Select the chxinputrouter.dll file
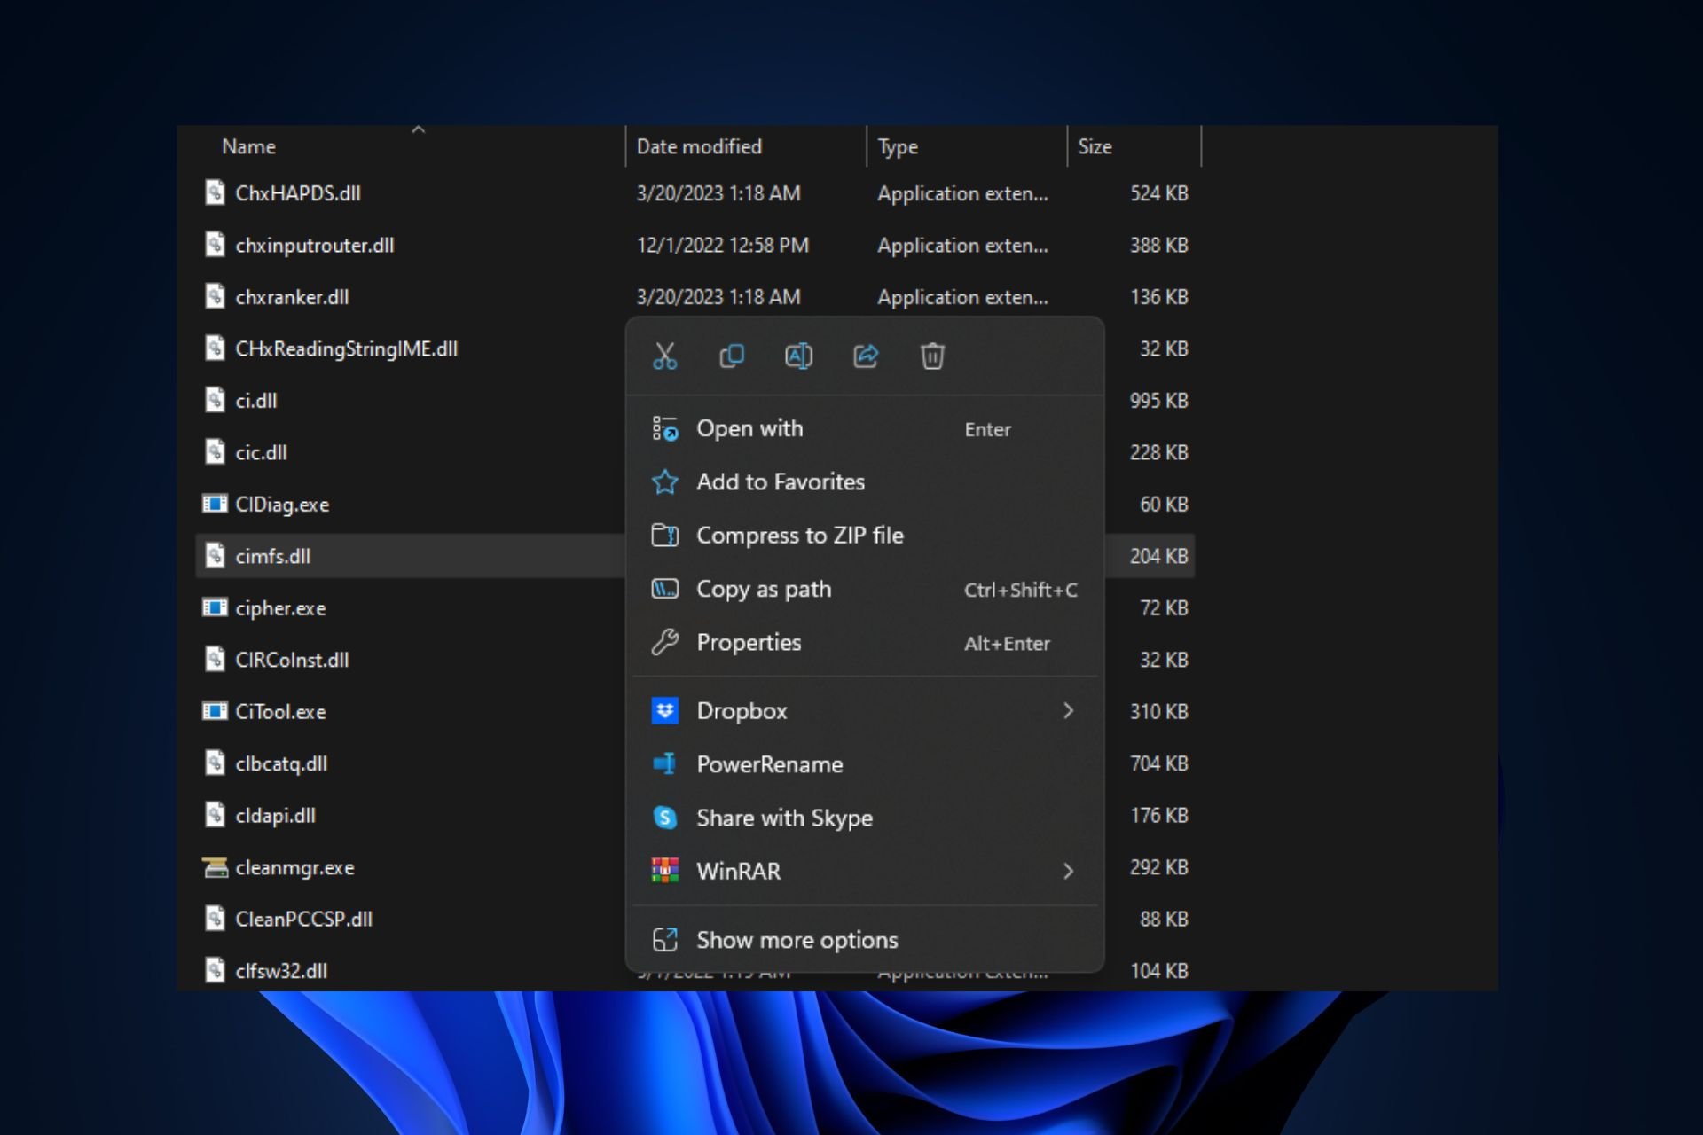This screenshot has width=1703, height=1135. click(315, 246)
